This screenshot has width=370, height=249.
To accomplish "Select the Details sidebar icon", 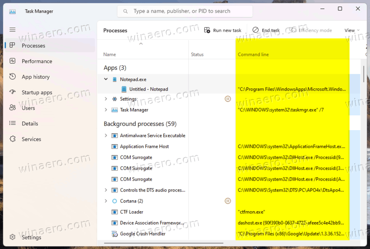I will [12, 123].
